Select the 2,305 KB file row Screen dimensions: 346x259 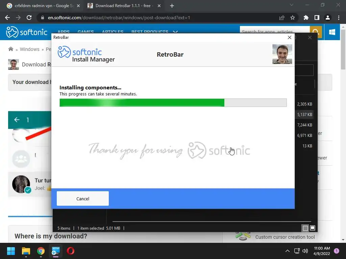[x=304, y=104]
